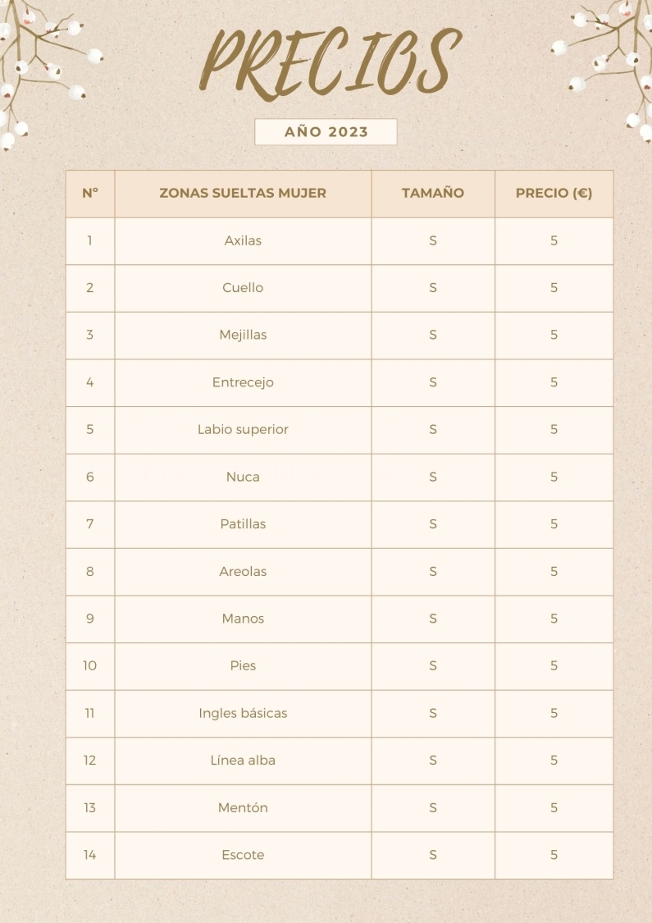Click the Nuca zone cell
The image size is (652, 923).
pyautogui.click(x=243, y=477)
